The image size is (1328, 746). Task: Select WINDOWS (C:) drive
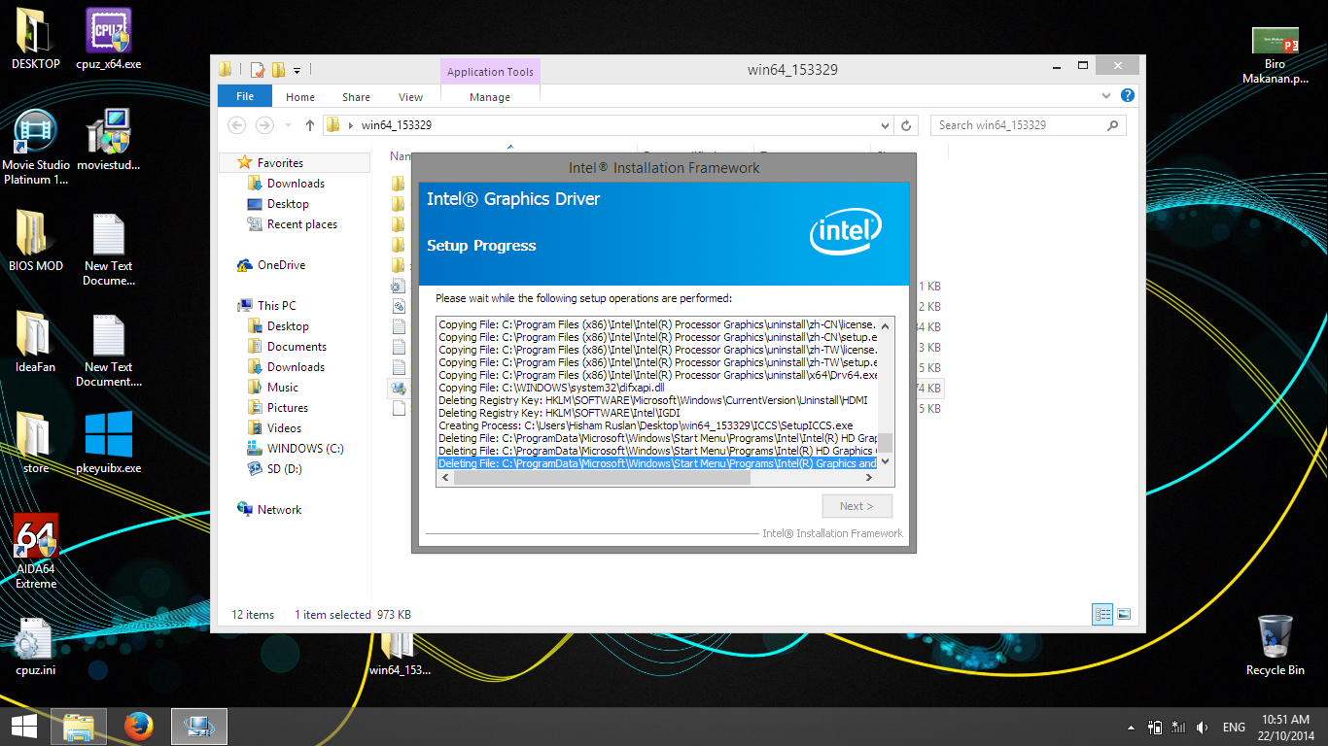point(305,449)
